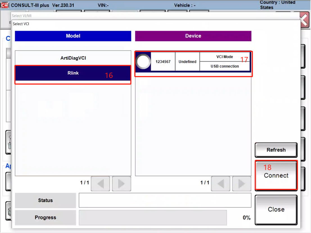Select the USB connection cell

[x=224, y=66]
